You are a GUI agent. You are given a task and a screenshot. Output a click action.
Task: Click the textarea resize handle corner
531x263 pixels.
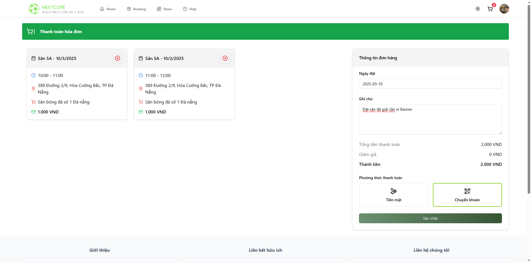tap(500, 133)
